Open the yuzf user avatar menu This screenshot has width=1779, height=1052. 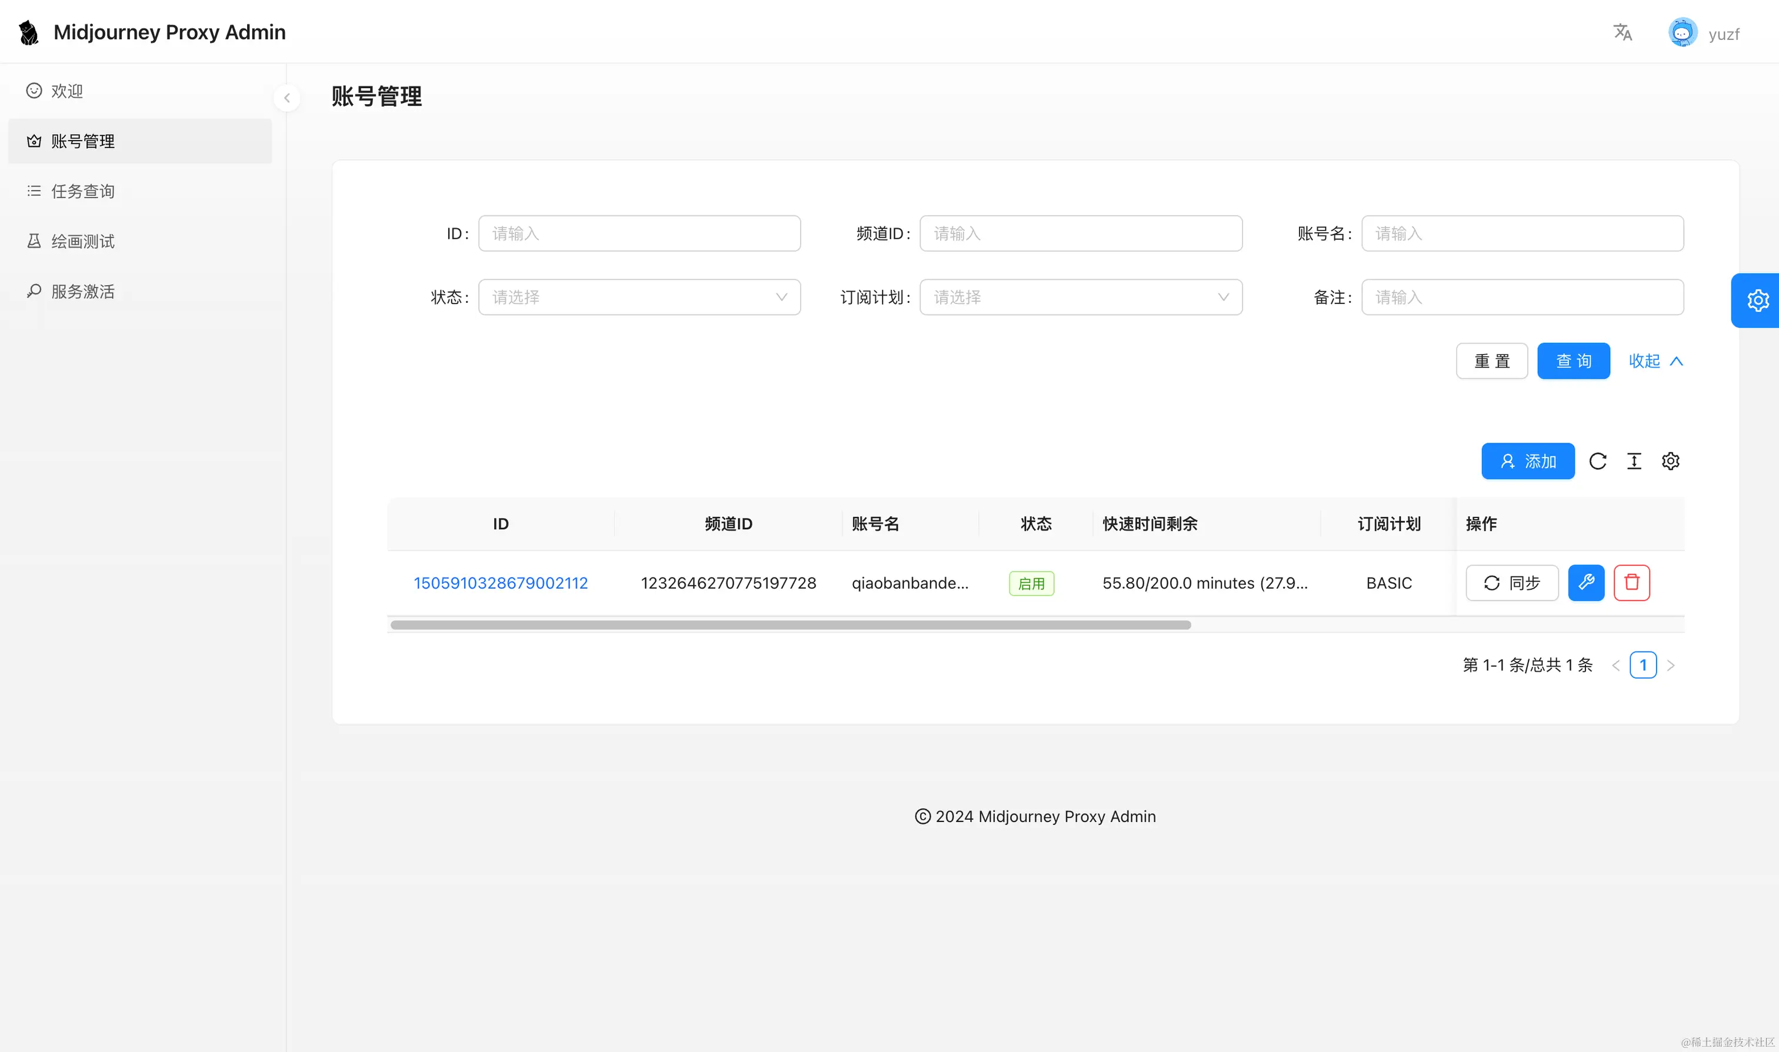tap(1683, 32)
